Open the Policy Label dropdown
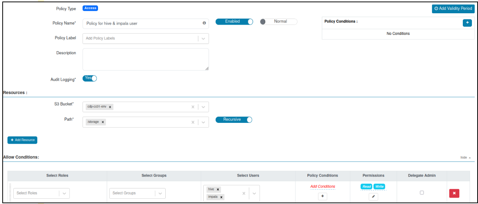The image size is (478, 204). click(x=203, y=38)
